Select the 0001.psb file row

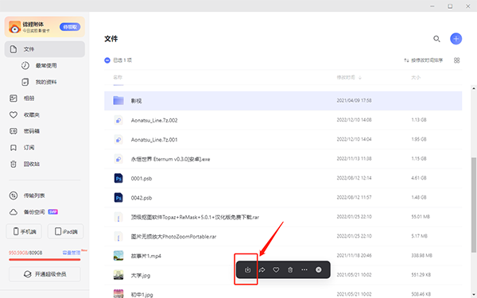(x=283, y=178)
